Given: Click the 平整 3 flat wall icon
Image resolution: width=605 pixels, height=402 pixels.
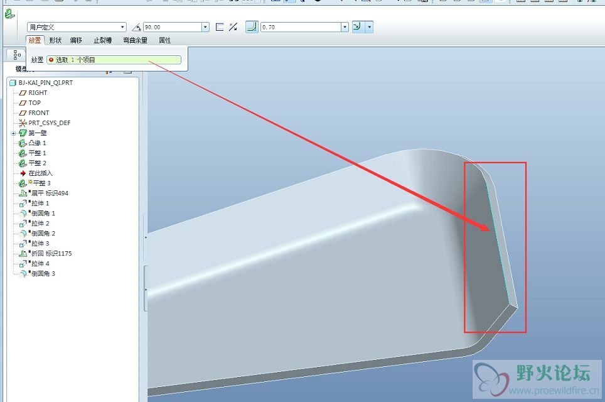Looking at the screenshot, I should (x=23, y=183).
